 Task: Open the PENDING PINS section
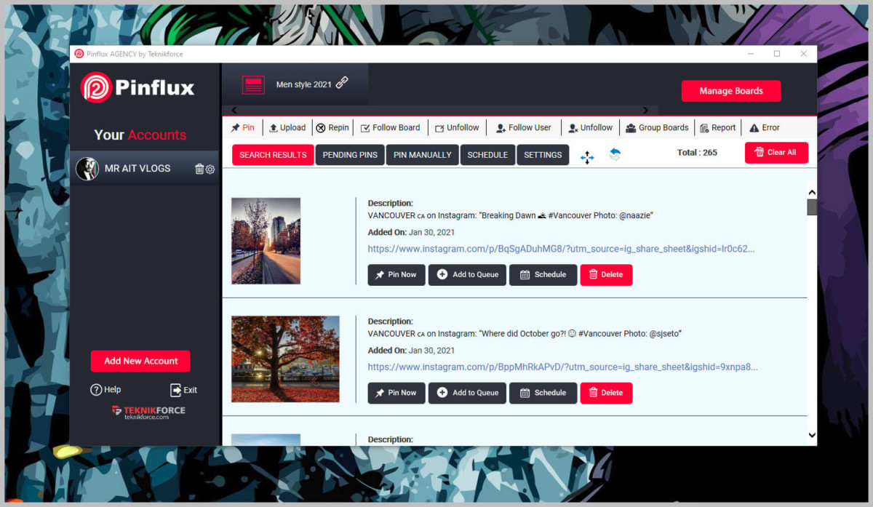point(350,155)
